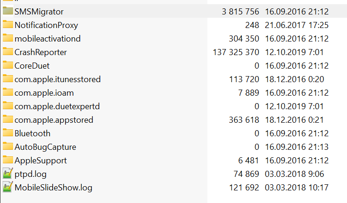Click the CoreDuet folder icon
Image resolution: width=347 pixels, height=203 pixels.
pyautogui.click(x=8, y=65)
